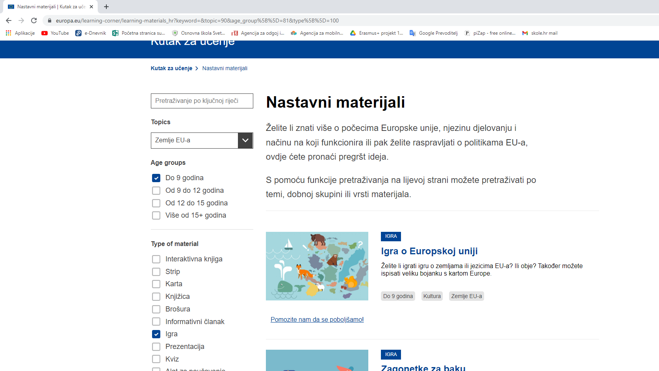
Task: Expand the Topics dropdown arrow
Action: [245, 140]
